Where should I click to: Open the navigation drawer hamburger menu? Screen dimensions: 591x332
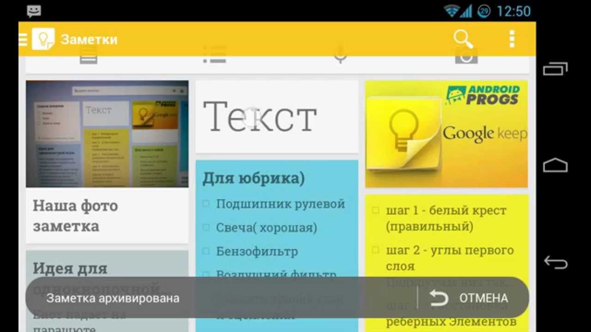coord(23,39)
